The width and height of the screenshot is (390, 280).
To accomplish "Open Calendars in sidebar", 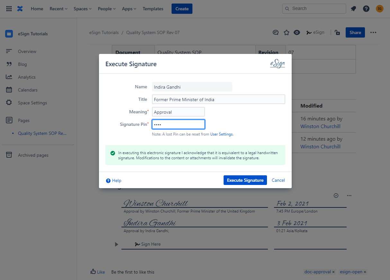I will click(28, 90).
